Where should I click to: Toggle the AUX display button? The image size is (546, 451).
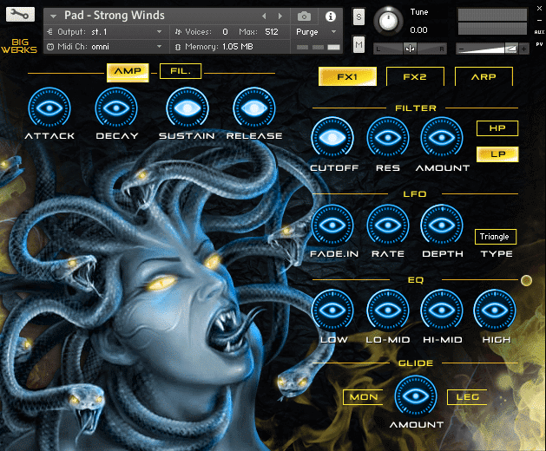coord(539,32)
